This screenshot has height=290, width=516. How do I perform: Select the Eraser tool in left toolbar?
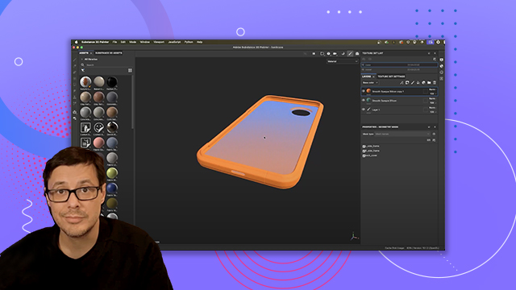(x=75, y=66)
